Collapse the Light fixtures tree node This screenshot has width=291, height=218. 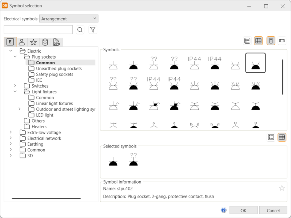(x=15, y=92)
